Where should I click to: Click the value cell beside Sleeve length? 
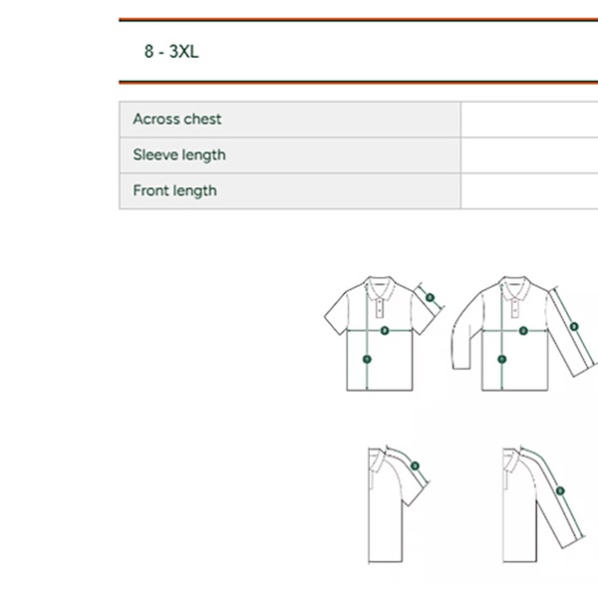click(528, 155)
